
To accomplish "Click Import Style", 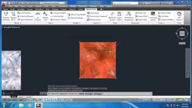I will [141, 16].
